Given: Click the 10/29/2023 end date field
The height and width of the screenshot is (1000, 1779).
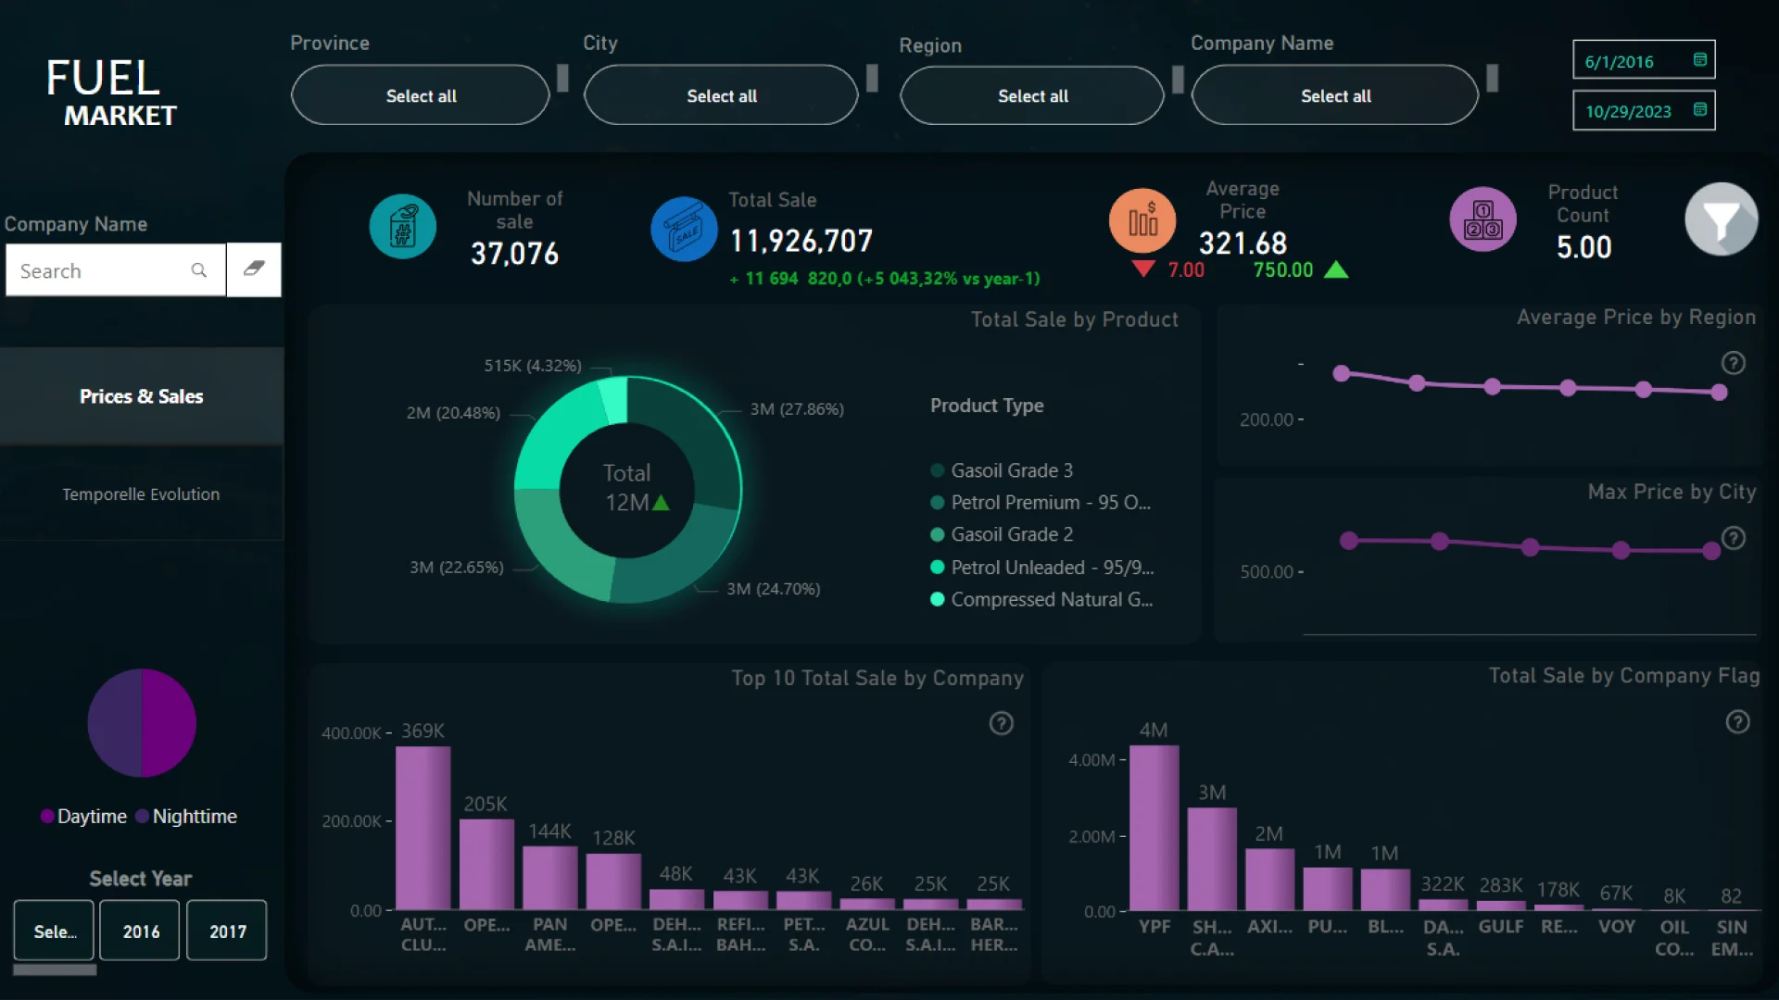Looking at the screenshot, I should [1644, 110].
